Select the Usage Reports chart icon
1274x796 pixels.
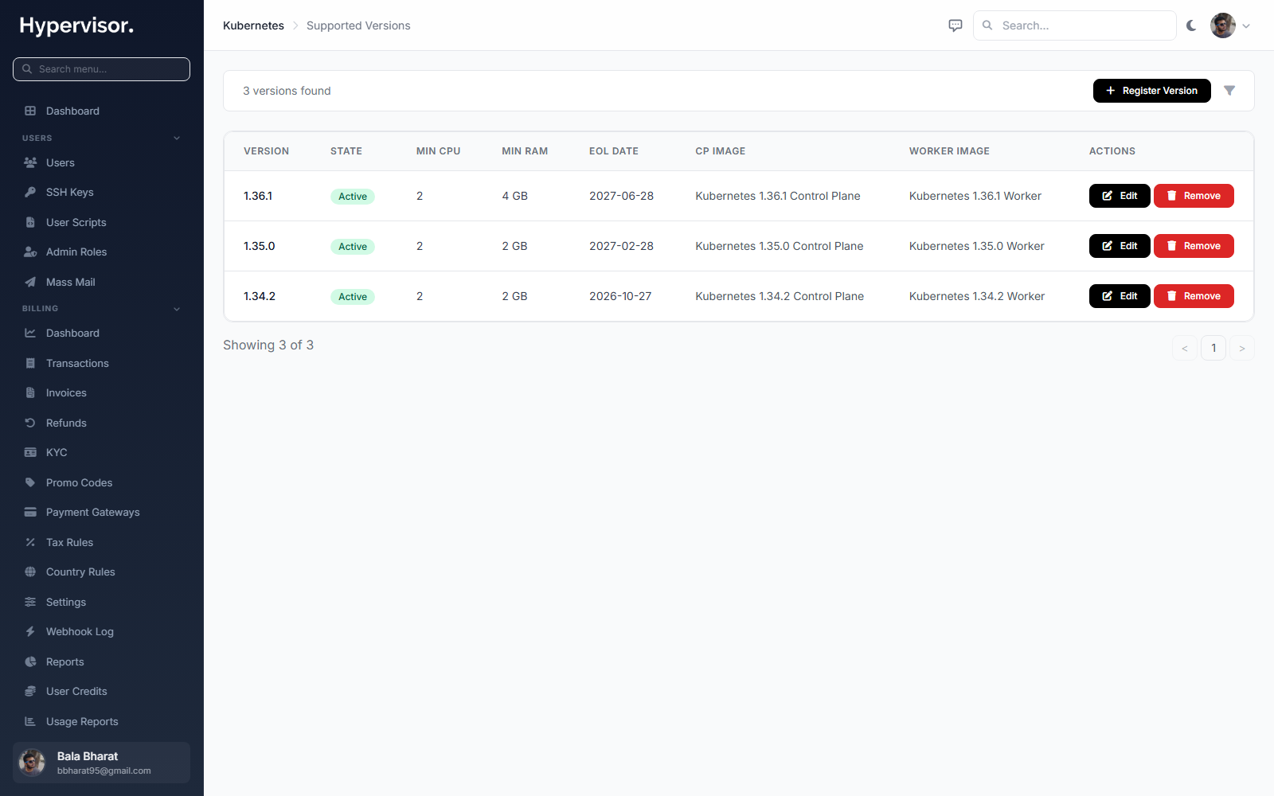30,721
